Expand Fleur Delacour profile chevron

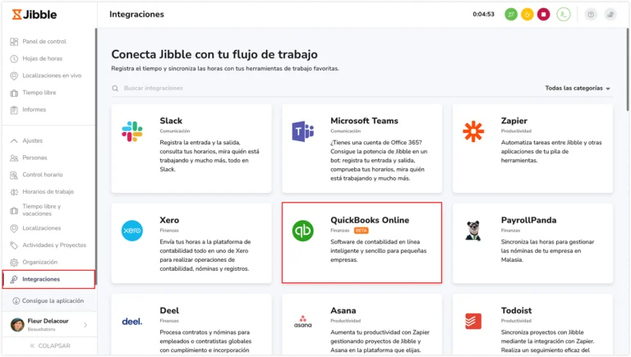(85, 325)
